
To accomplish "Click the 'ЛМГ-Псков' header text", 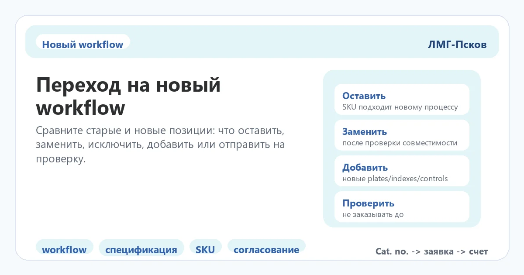I will [x=457, y=45].
